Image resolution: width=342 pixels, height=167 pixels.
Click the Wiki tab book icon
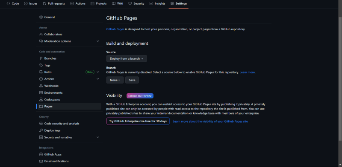114,3
